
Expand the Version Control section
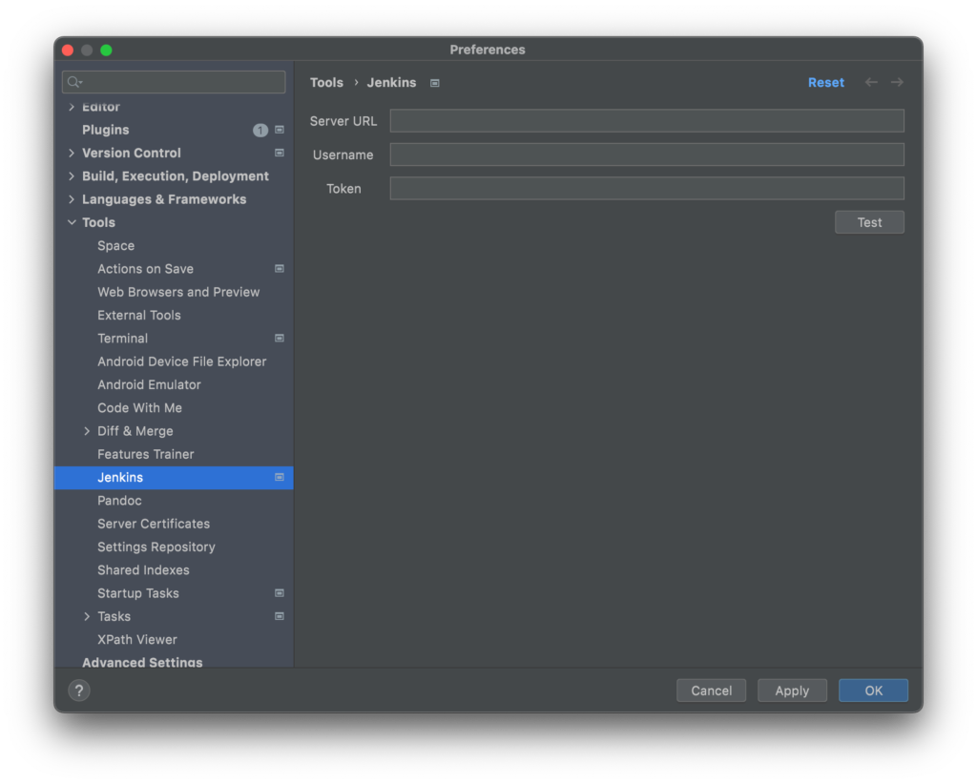click(x=72, y=153)
